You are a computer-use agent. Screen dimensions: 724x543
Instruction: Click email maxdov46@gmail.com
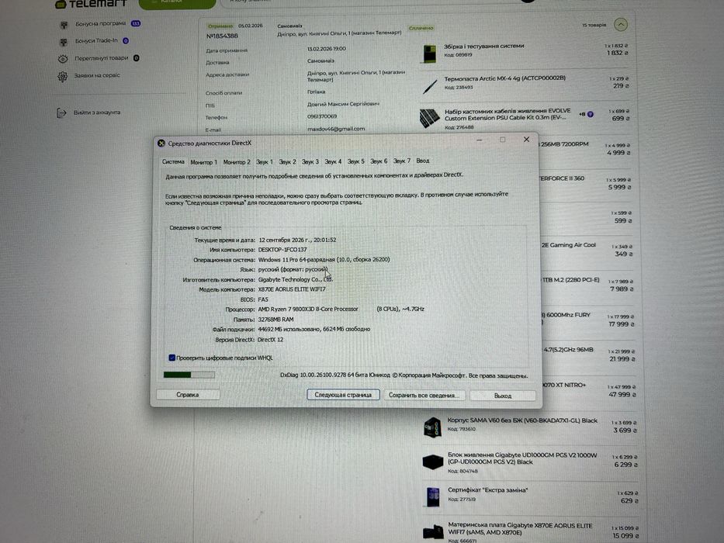tap(336, 129)
